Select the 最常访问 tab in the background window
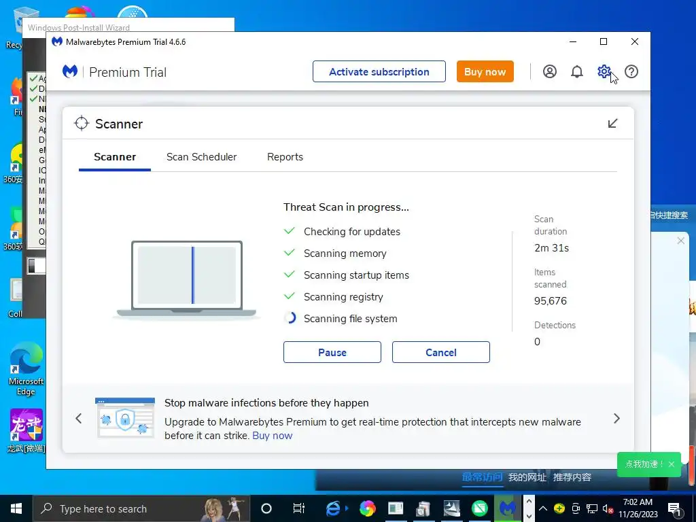Viewport: 696px width, 522px height. pos(482,477)
